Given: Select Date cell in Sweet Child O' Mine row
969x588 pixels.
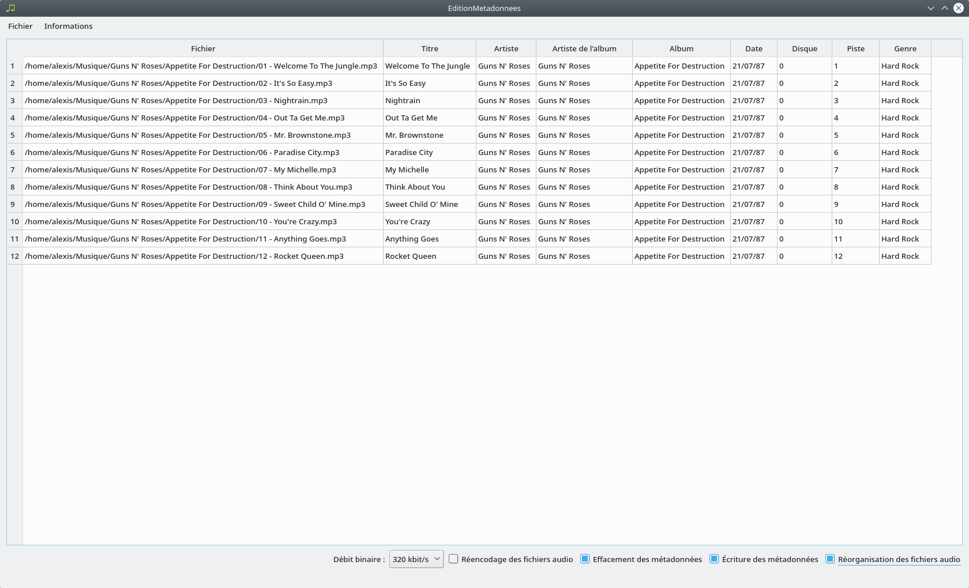Looking at the screenshot, I should (x=754, y=204).
